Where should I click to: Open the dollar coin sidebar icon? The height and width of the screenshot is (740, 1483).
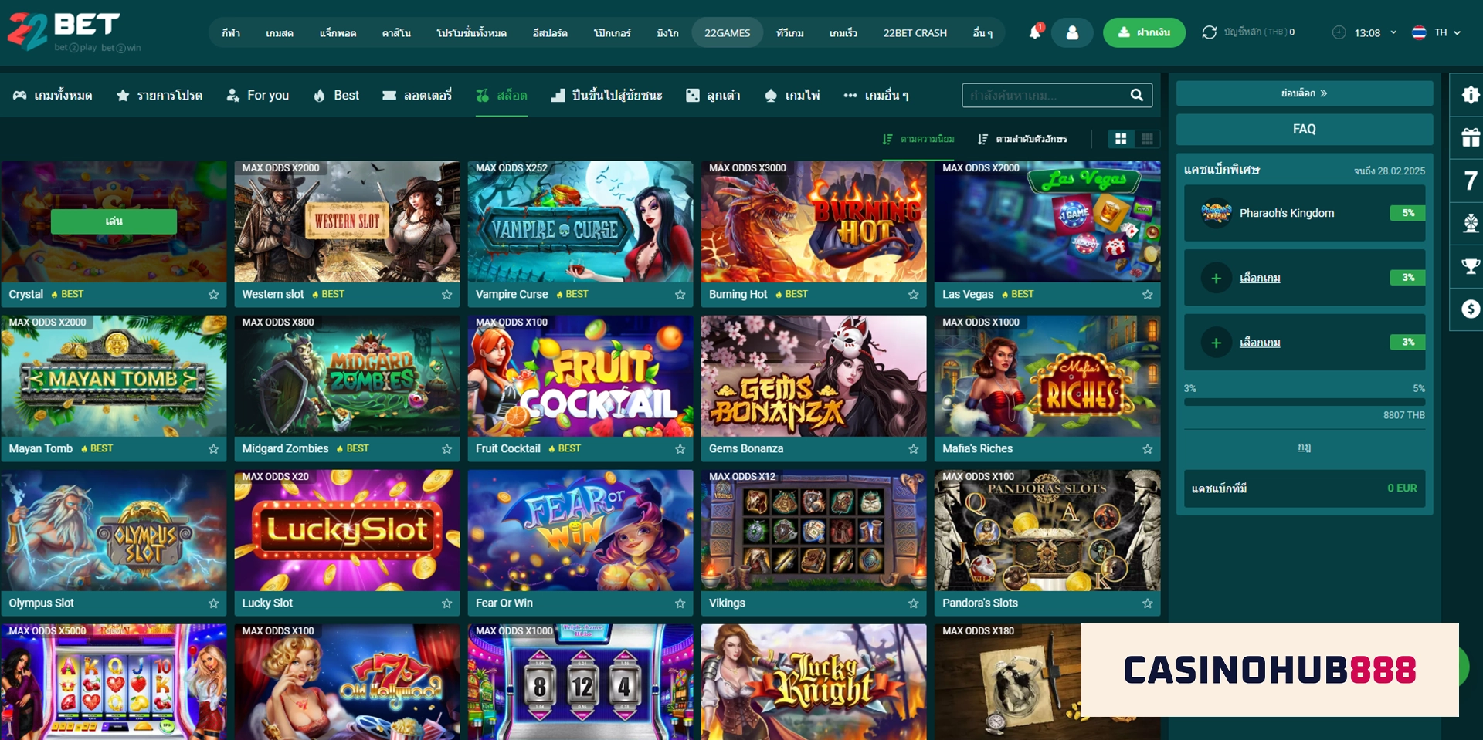[x=1471, y=309]
